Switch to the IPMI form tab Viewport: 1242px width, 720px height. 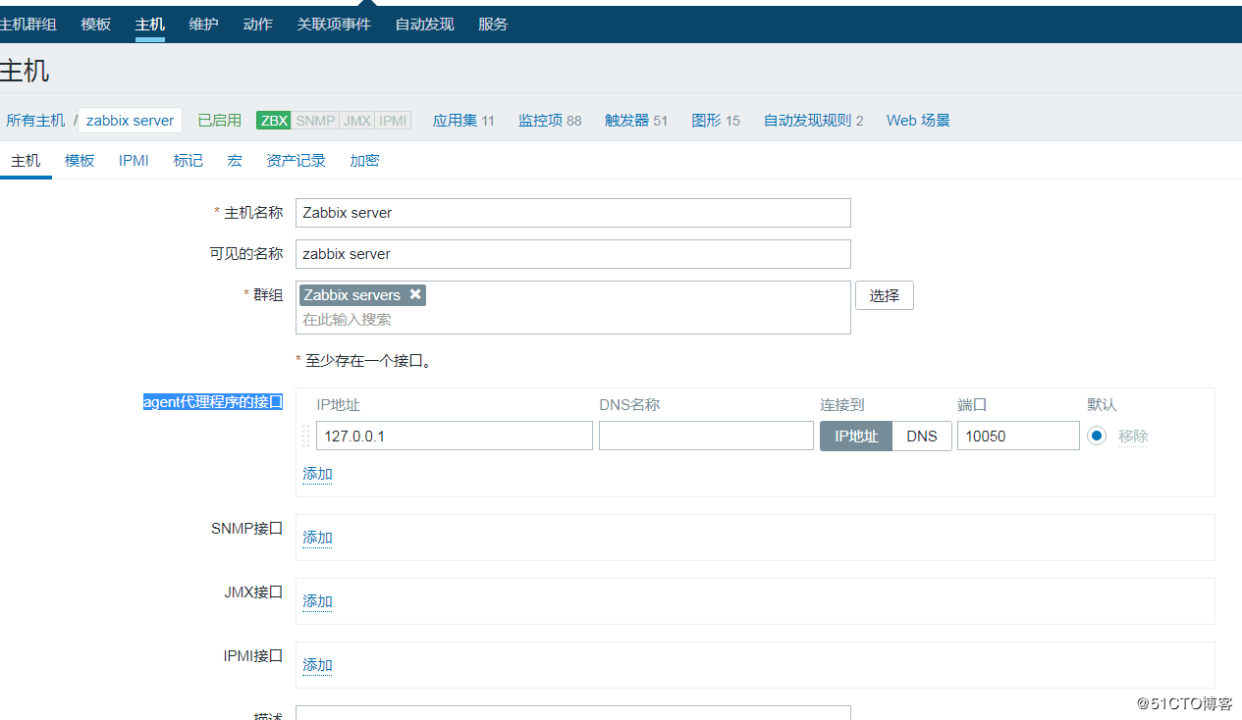pyautogui.click(x=134, y=161)
